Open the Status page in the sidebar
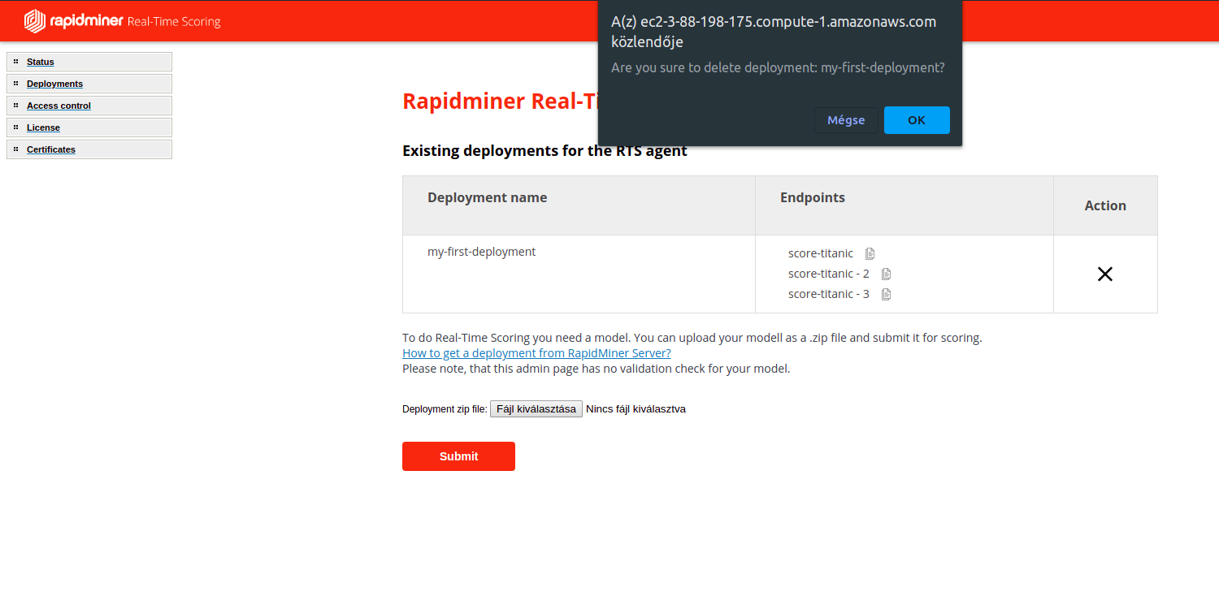Viewport: 1219px width, 609px height. click(x=40, y=62)
